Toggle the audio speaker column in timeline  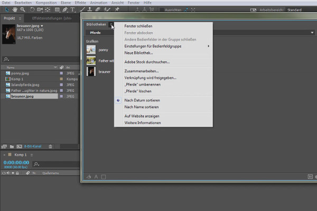pos(8,173)
